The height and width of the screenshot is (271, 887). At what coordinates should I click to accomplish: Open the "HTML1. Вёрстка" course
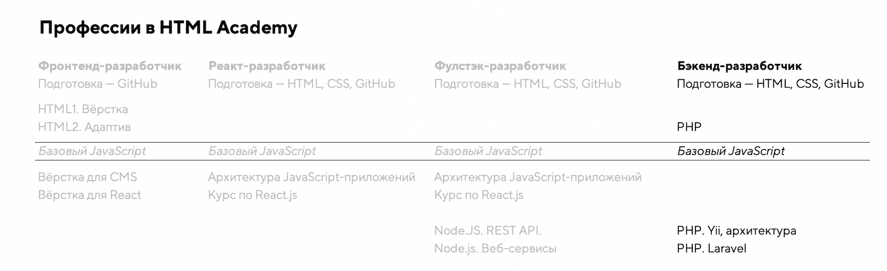click(x=83, y=109)
